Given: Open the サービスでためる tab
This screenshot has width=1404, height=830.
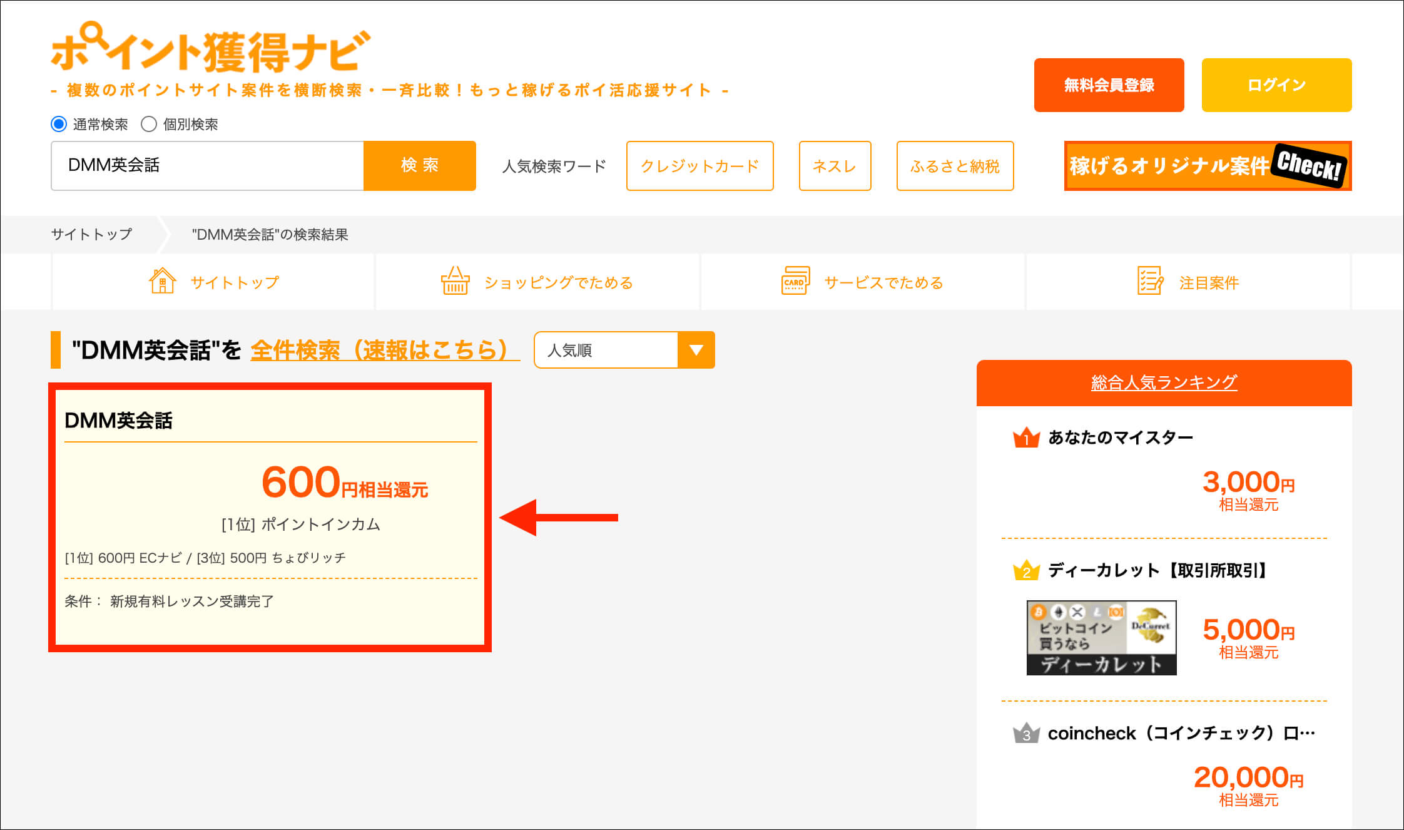Looking at the screenshot, I should point(863,282).
